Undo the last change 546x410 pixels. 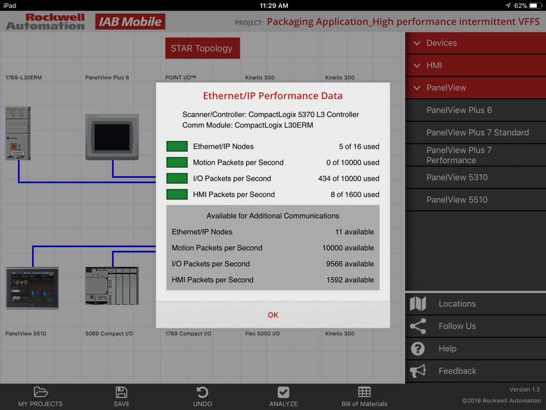pyautogui.click(x=203, y=397)
